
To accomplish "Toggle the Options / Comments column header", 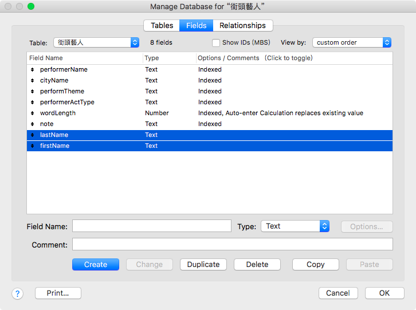I will point(294,58).
